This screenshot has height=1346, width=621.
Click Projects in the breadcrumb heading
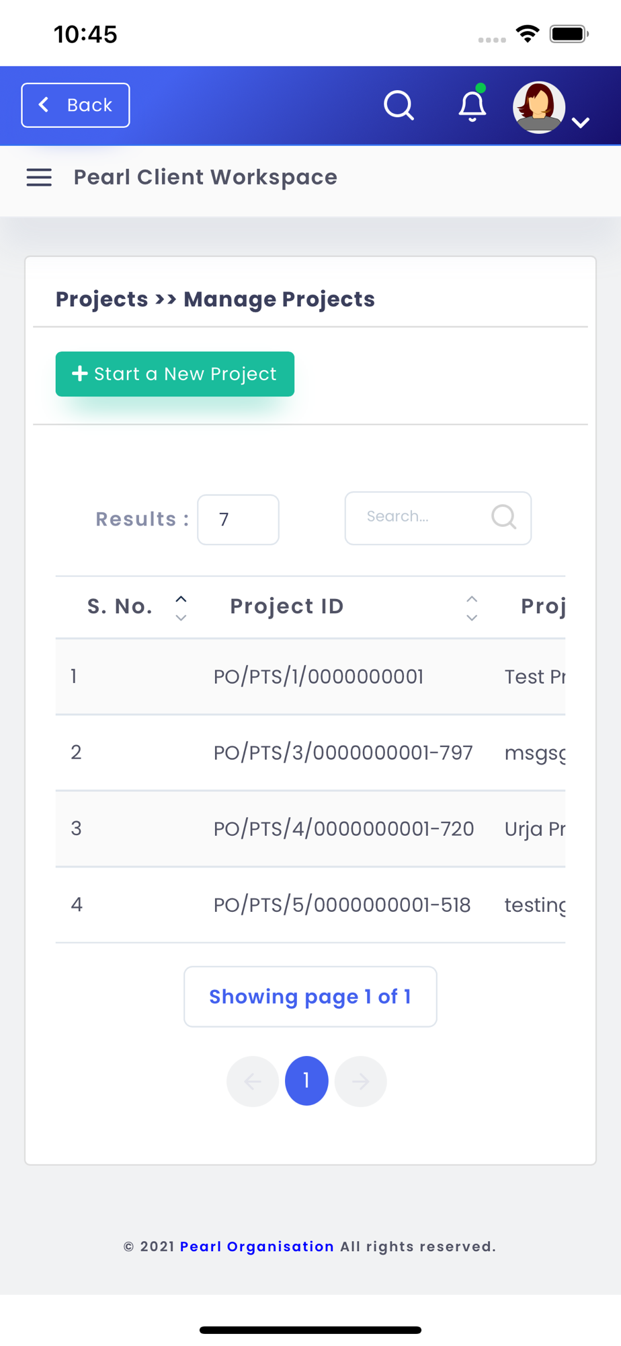(x=101, y=299)
